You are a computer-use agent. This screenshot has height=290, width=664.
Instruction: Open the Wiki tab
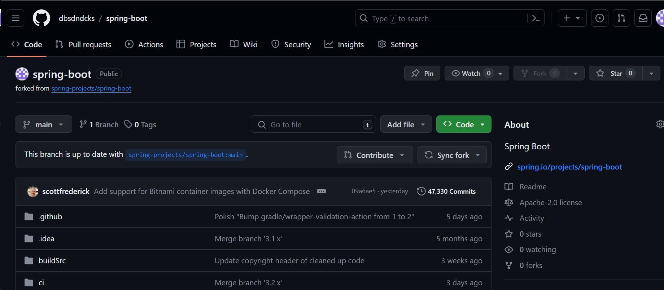click(x=244, y=44)
